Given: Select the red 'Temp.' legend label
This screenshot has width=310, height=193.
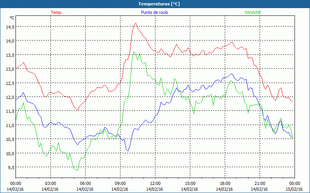Looking at the screenshot, I should click(57, 12).
